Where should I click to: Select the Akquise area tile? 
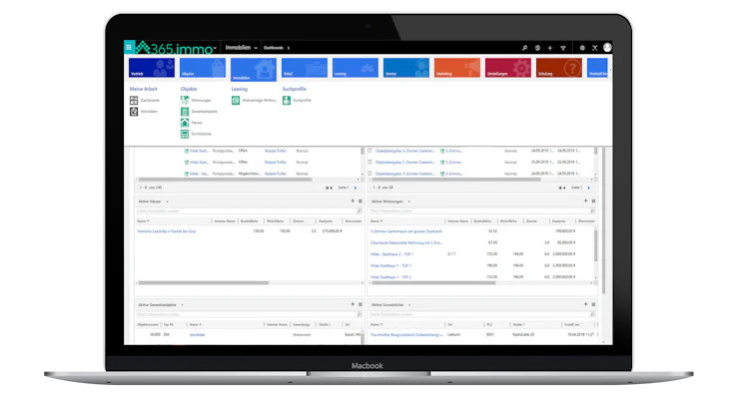(x=203, y=68)
